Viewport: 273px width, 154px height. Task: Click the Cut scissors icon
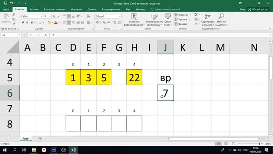[x=14, y=15]
